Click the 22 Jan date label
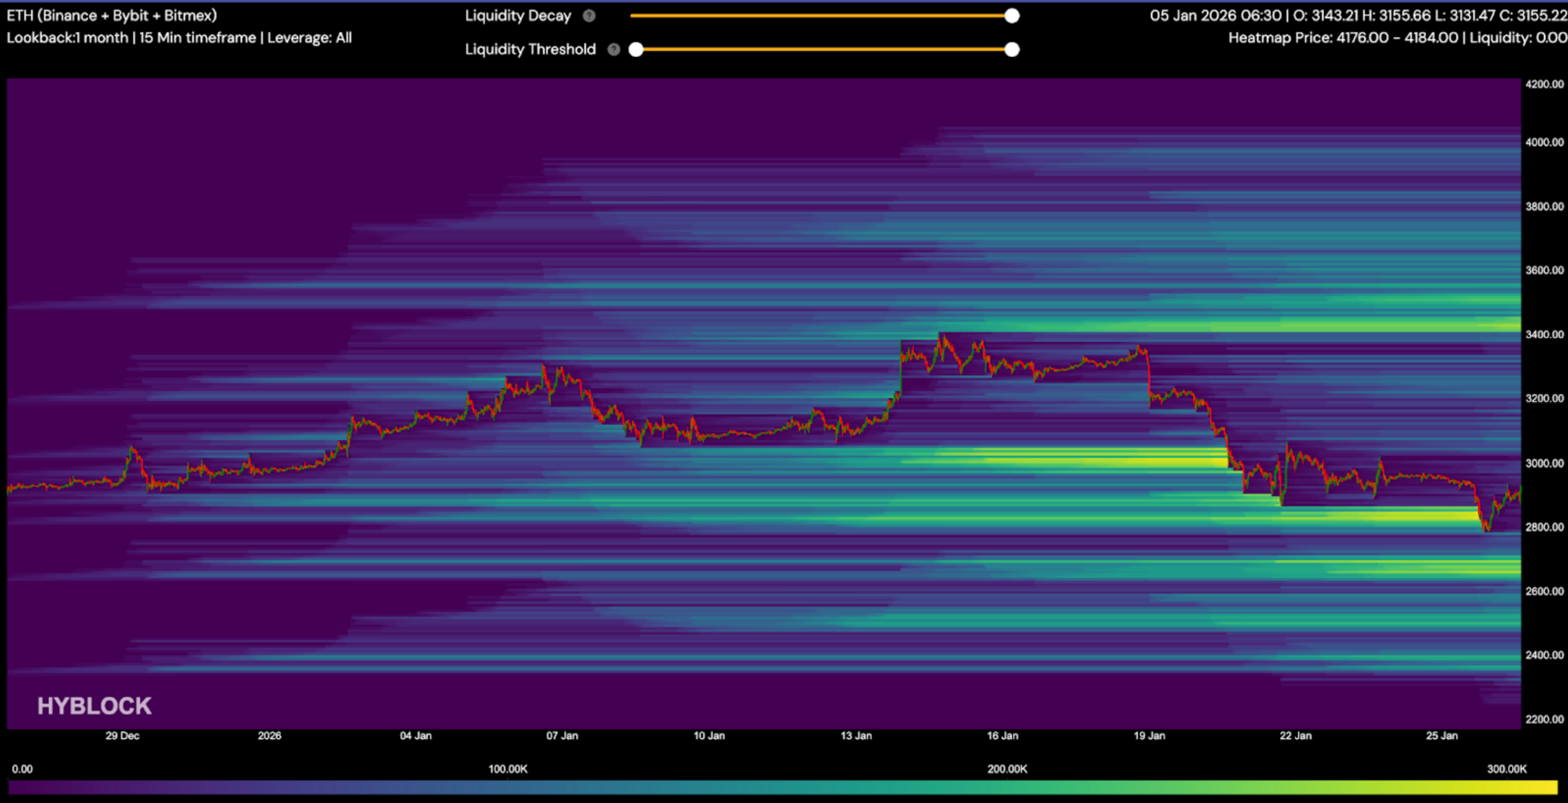 point(1296,736)
